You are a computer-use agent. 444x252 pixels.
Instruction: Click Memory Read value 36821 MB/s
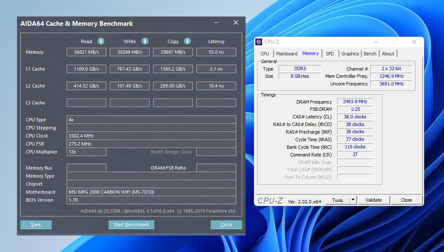[87, 52]
